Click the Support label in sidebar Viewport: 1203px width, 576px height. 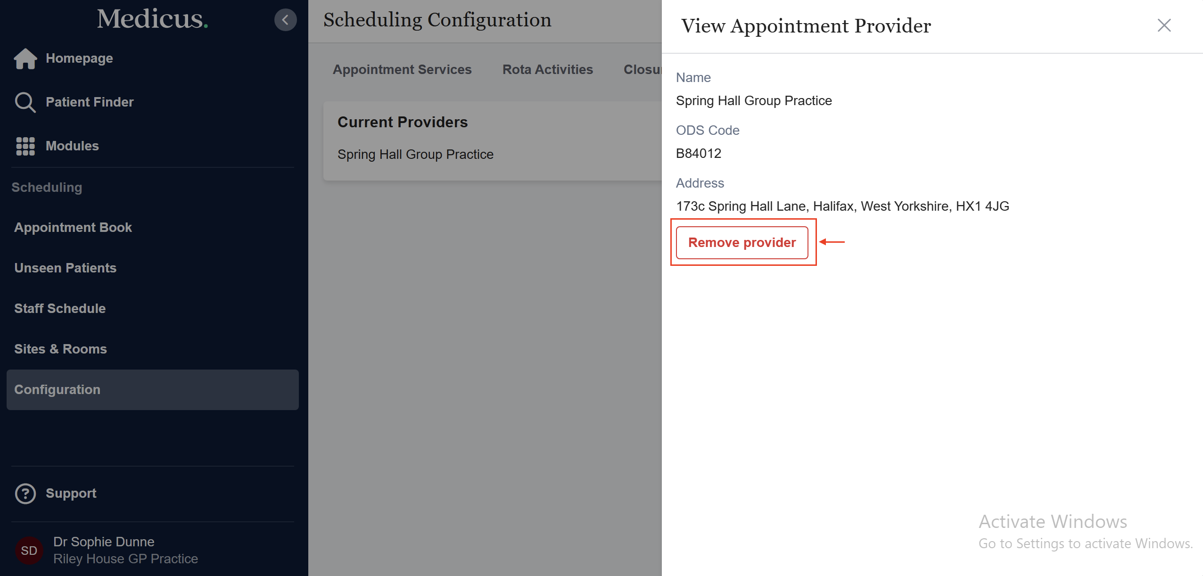pyautogui.click(x=71, y=494)
